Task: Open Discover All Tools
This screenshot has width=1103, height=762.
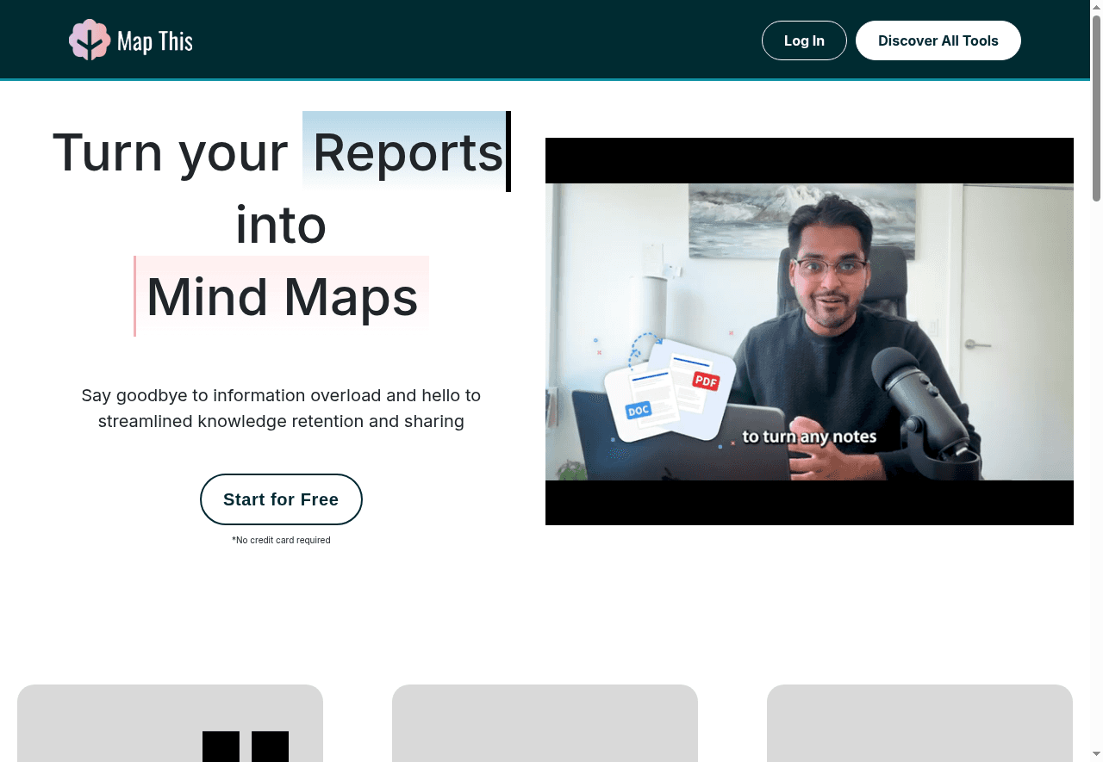Action: coord(938,40)
